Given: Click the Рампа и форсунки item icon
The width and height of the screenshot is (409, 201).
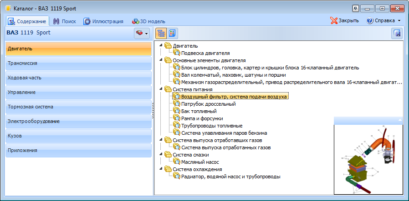Looking at the screenshot, I should [176, 118].
